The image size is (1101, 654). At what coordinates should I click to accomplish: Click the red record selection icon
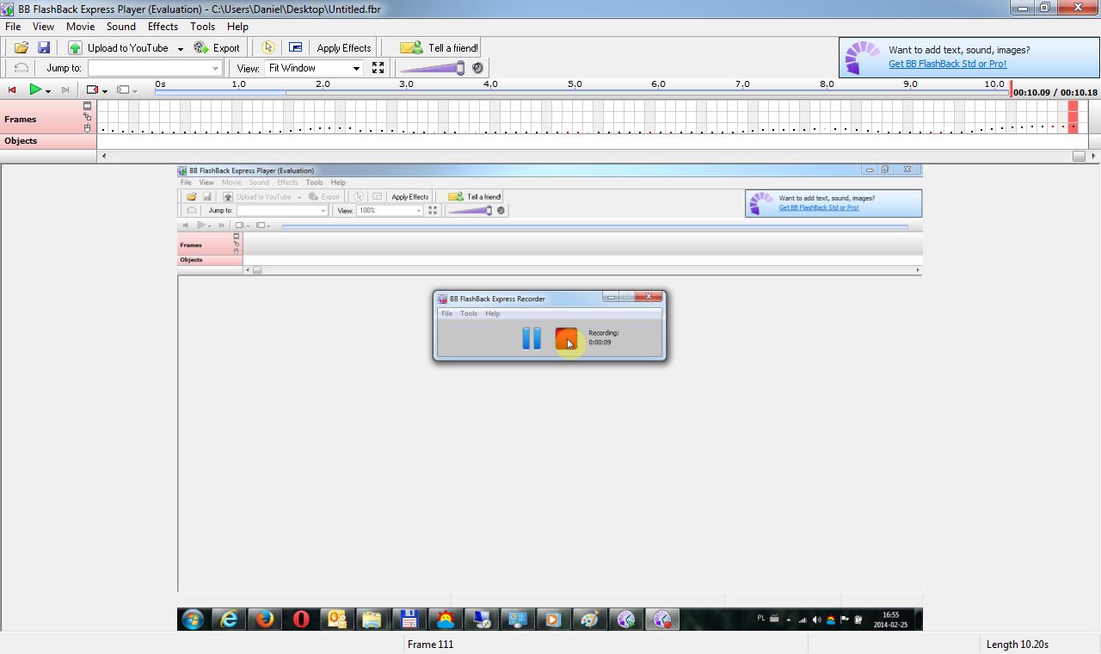coord(93,89)
